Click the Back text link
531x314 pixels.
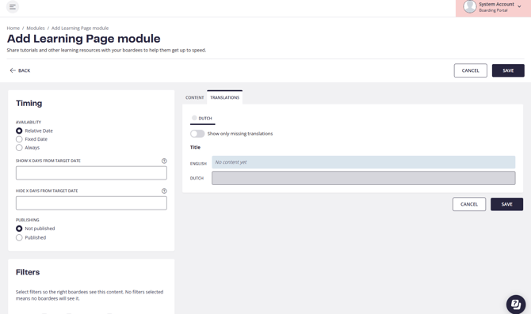tap(24, 70)
